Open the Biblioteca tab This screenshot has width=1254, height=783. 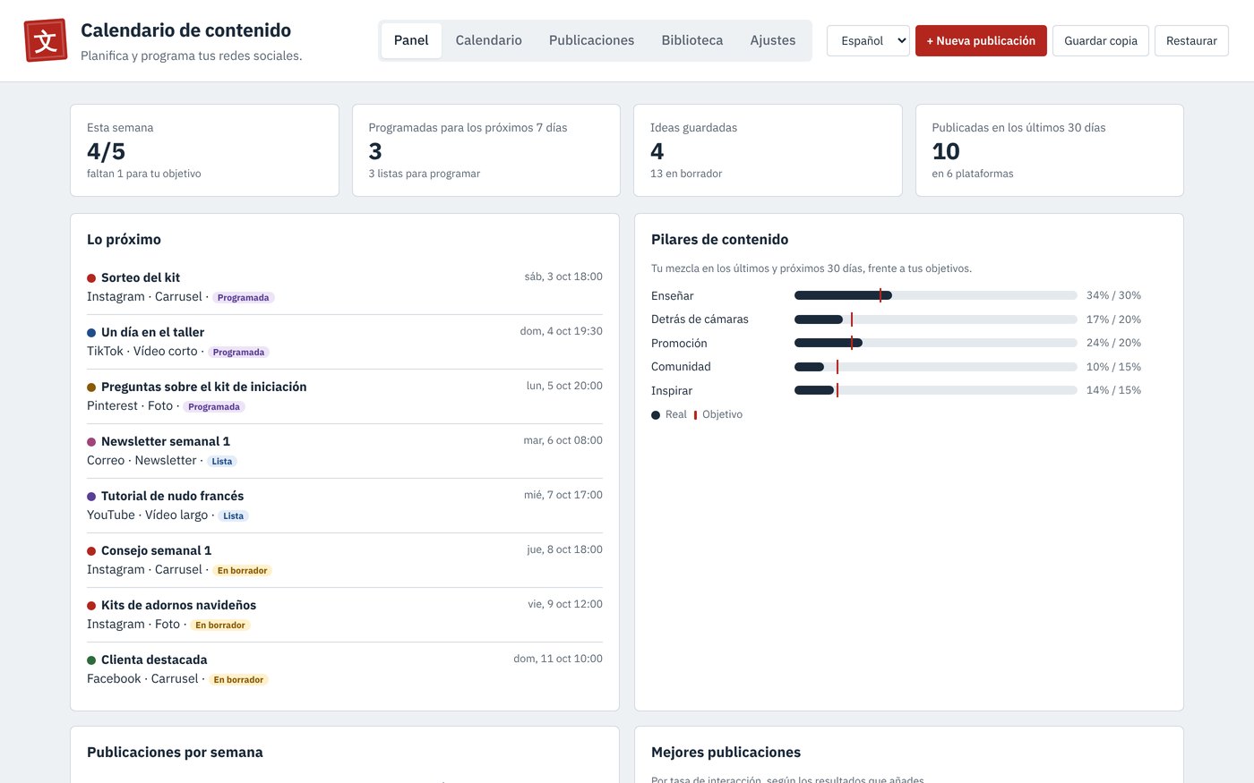click(691, 40)
